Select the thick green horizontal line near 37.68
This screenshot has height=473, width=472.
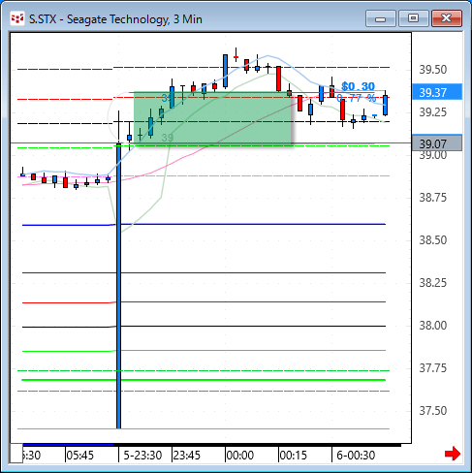pos(204,380)
